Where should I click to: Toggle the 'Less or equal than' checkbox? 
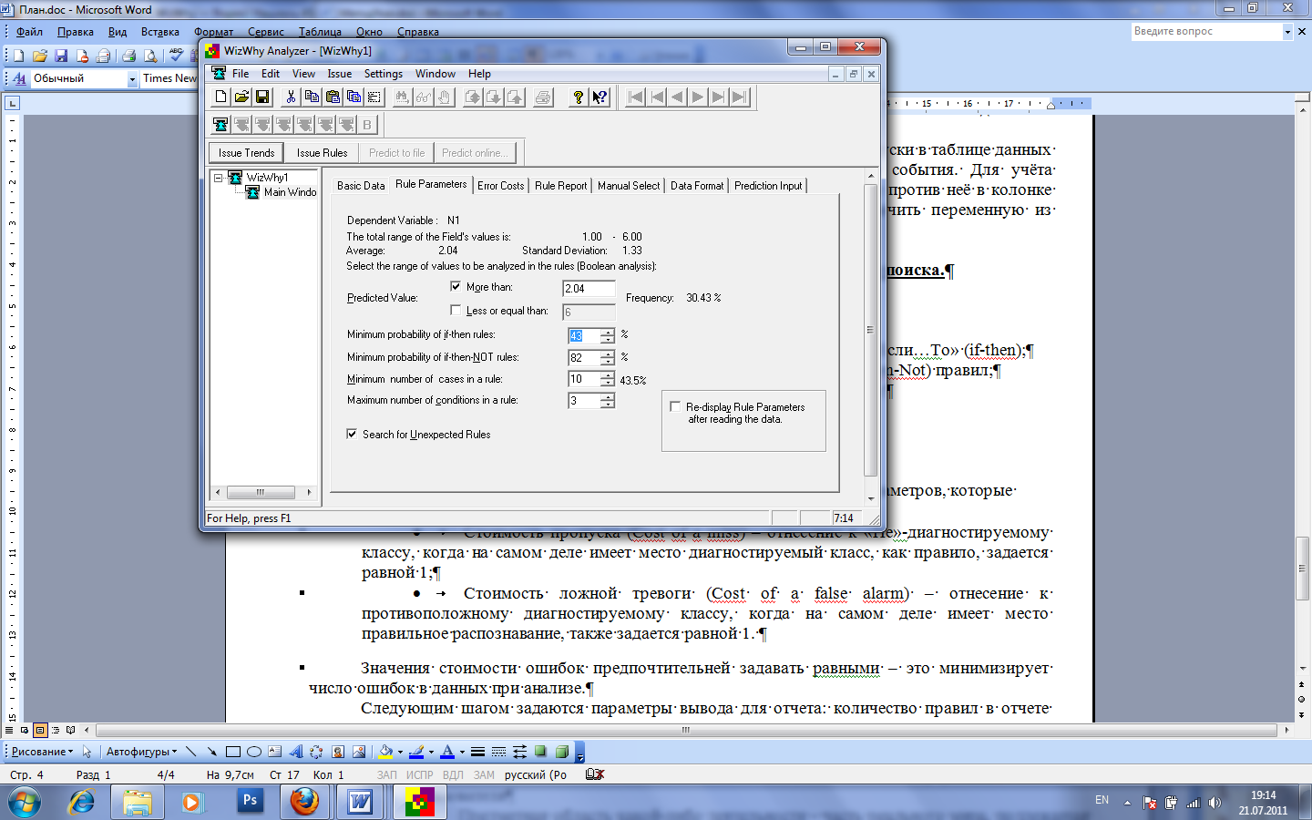pos(456,310)
